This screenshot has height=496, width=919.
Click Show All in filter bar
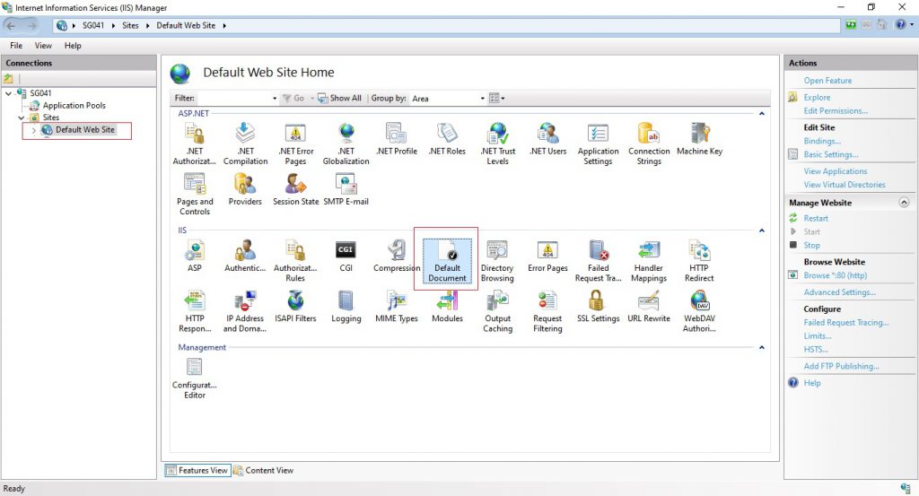(x=340, y=99)
